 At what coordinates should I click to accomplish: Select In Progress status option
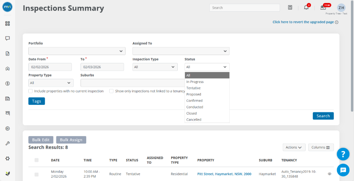coord(207,82)
